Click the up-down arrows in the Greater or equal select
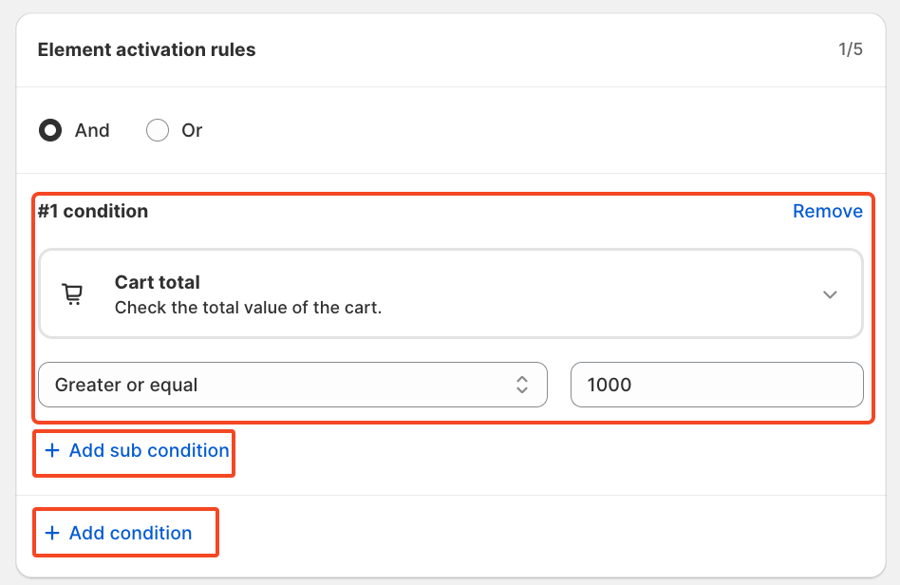900x585 pixels. point(521,385)
